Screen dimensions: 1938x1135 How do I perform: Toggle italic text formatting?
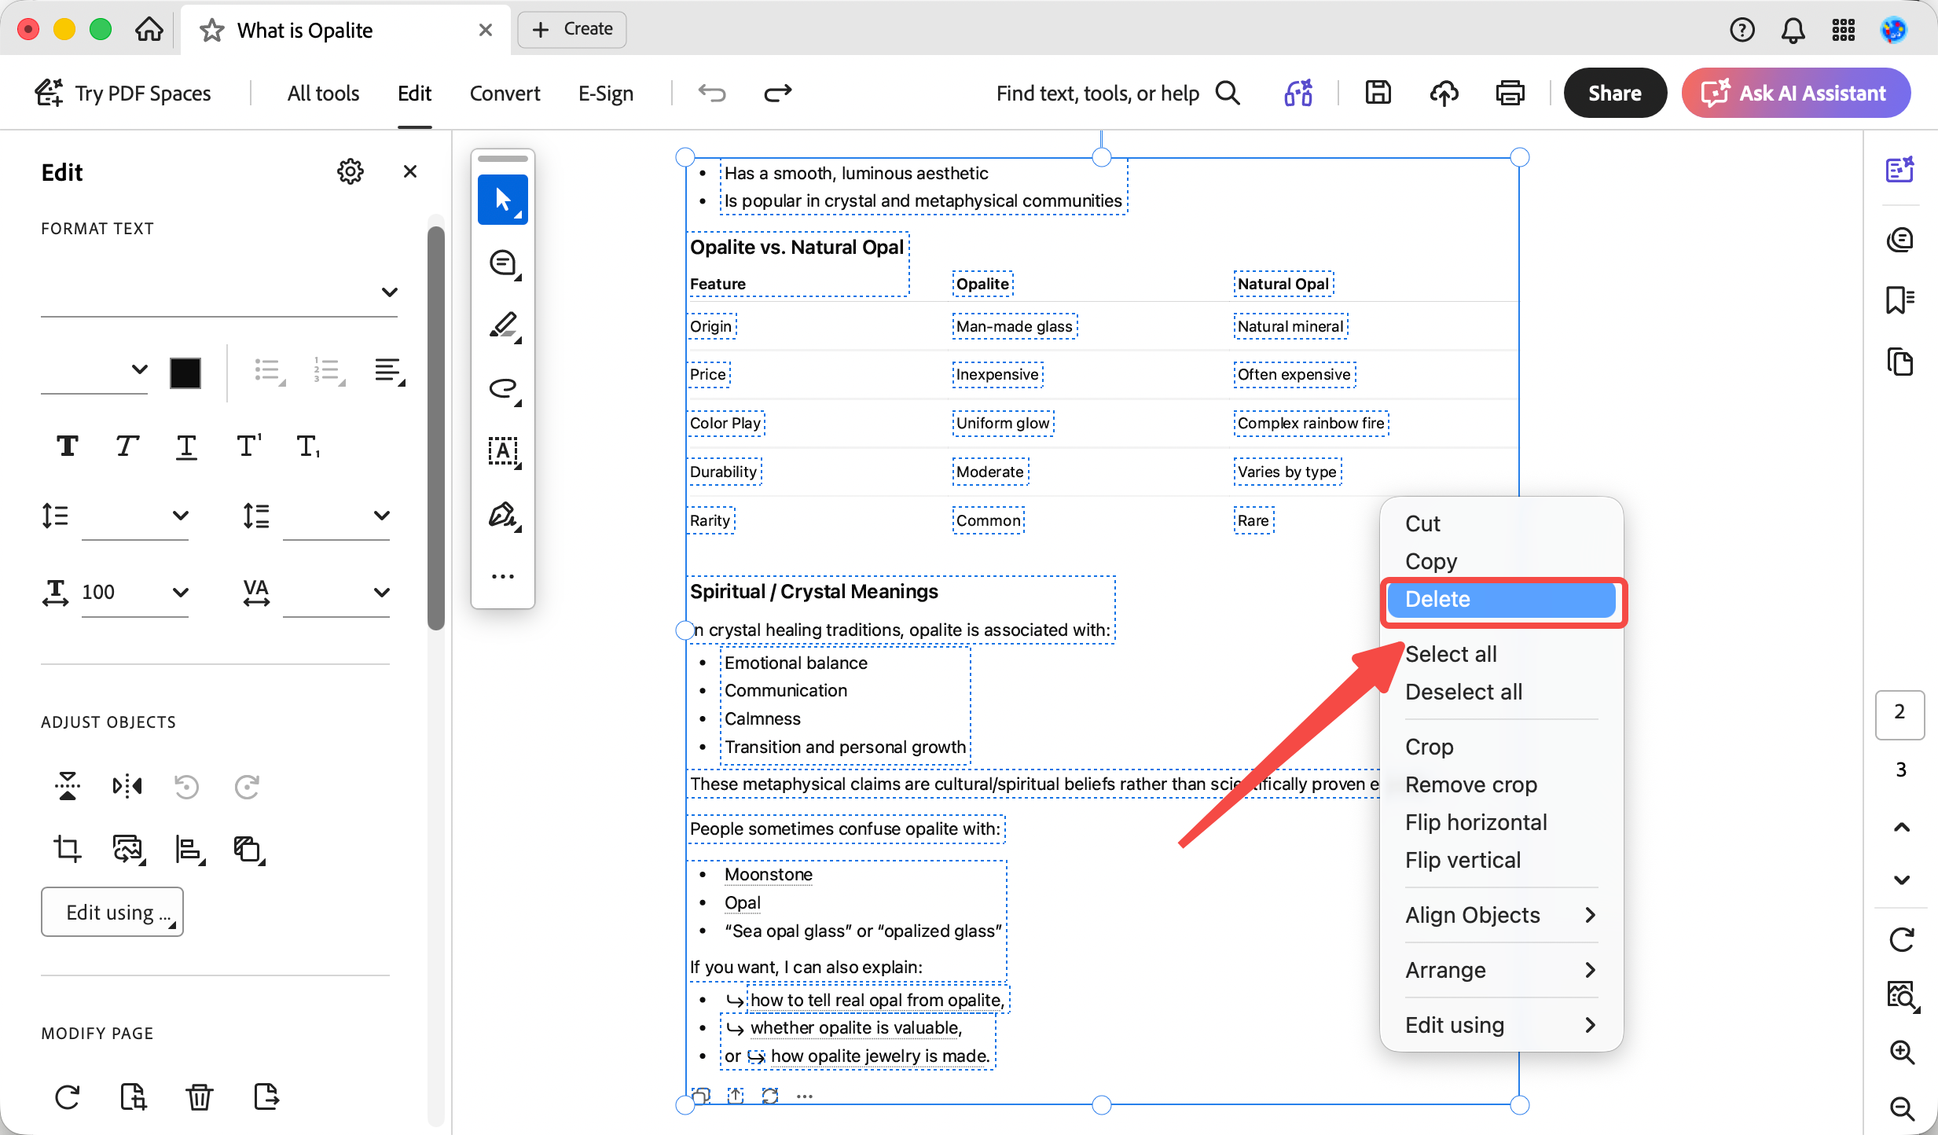point(127,446)
